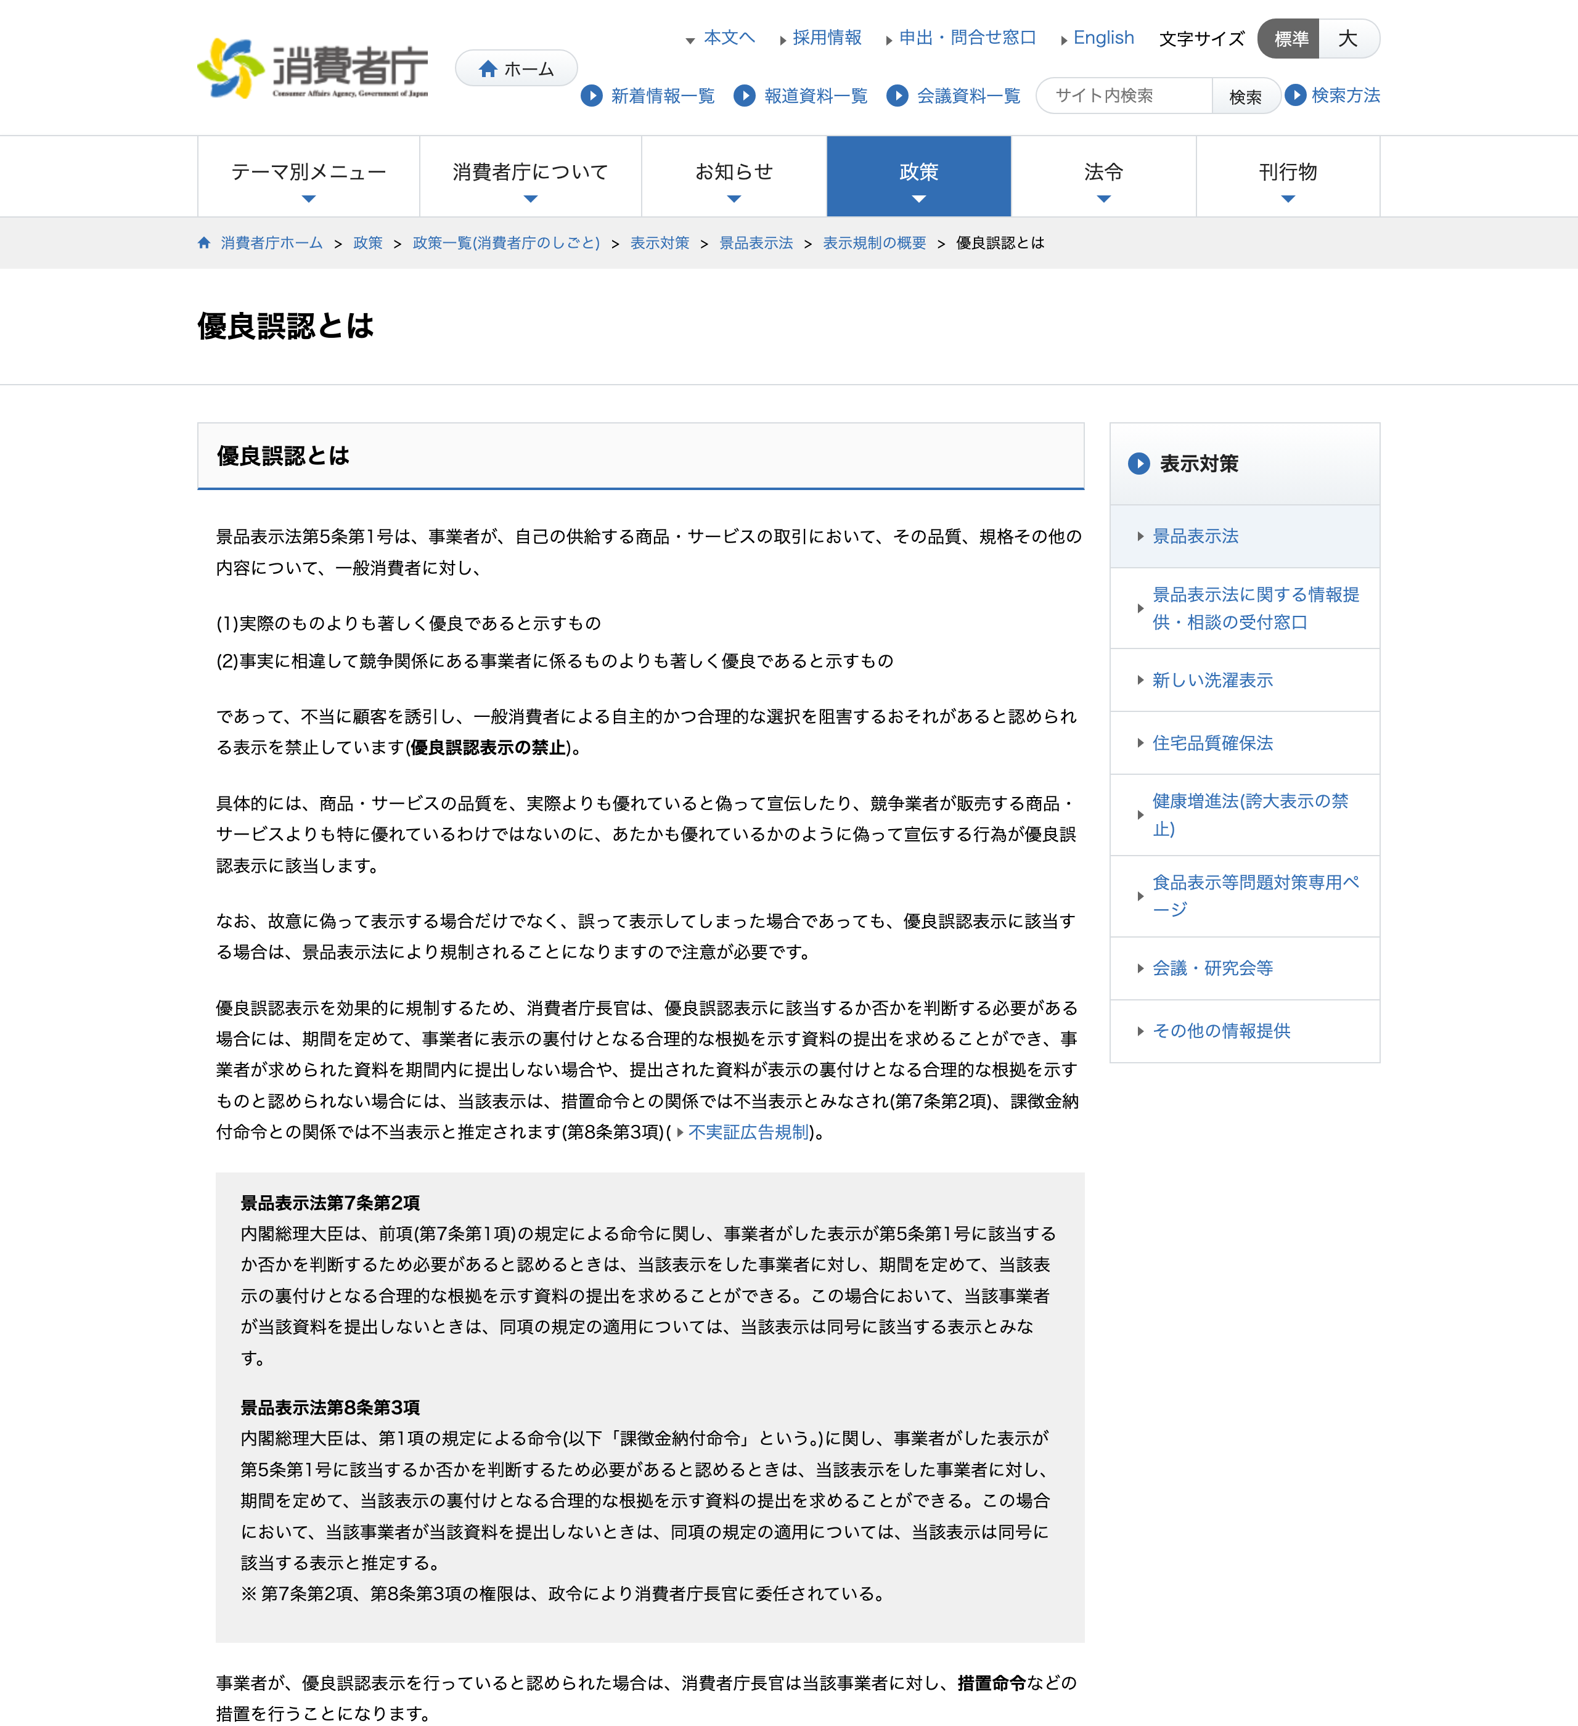Expand お知らせ menu
This screenshot has width=1578, height=1726.
click(734, 176)
